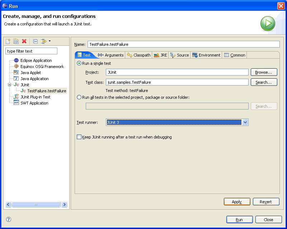The image size is (287, 229).
Task: Select the Eclipse Application icon
Action: click(x=16, y=60)
